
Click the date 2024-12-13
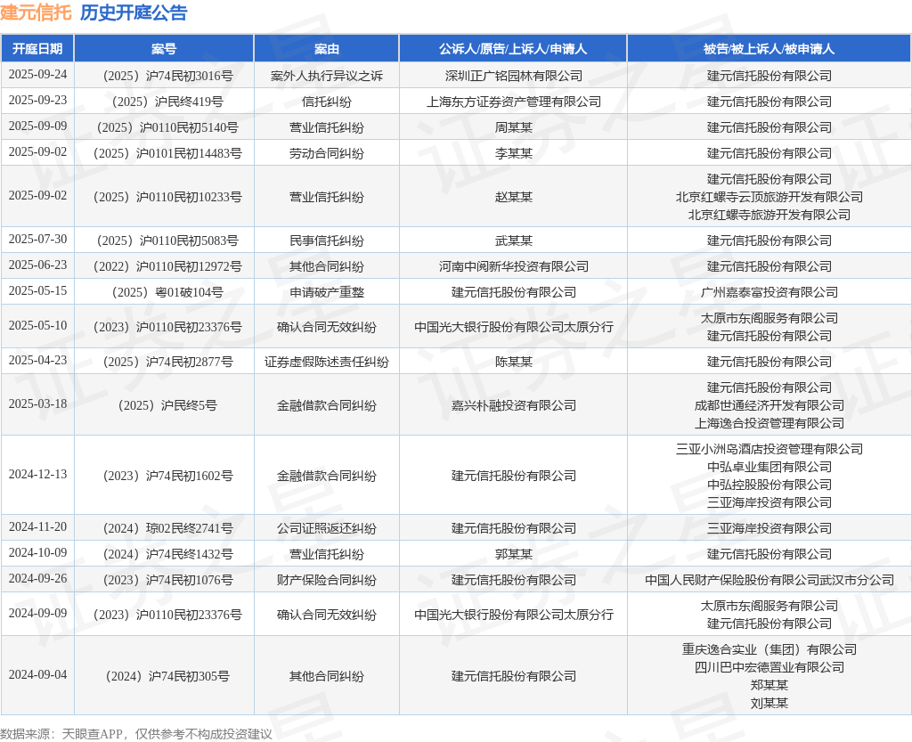coord(37,474)
